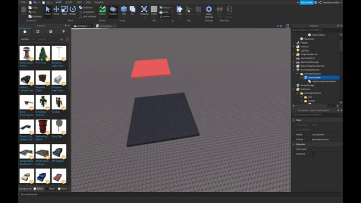This screenshot has width=361, height=203.
Task: Open the VIEW ribbon tab
Action: click(x=88, y=2)
